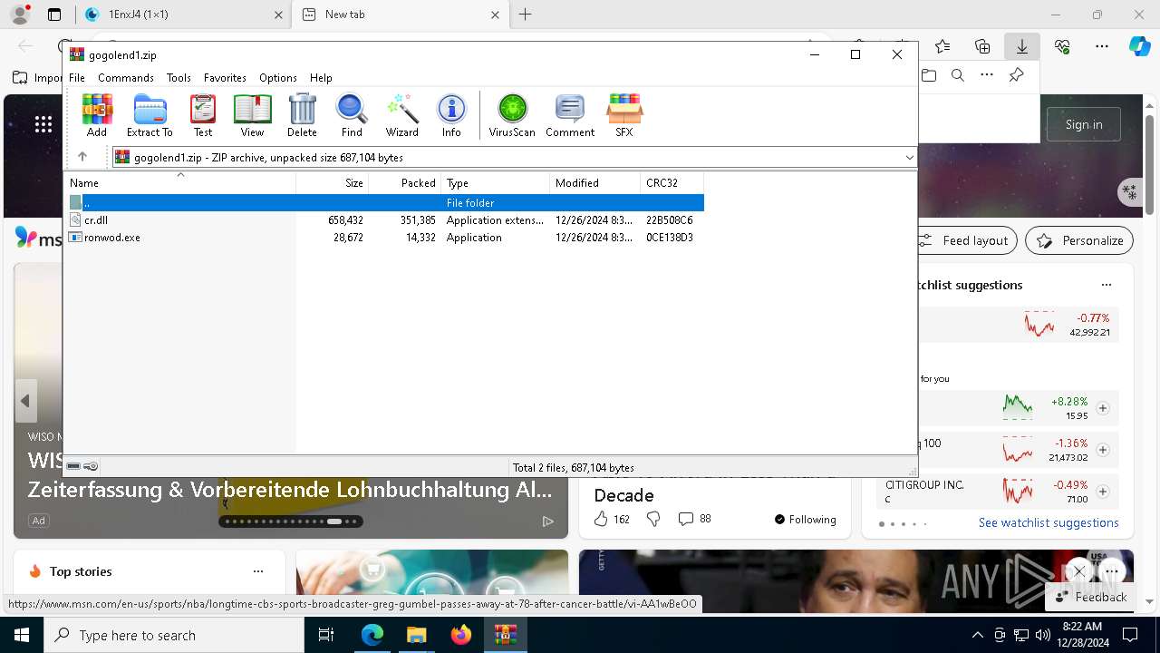Click the Test archive icon

point(203,115)
